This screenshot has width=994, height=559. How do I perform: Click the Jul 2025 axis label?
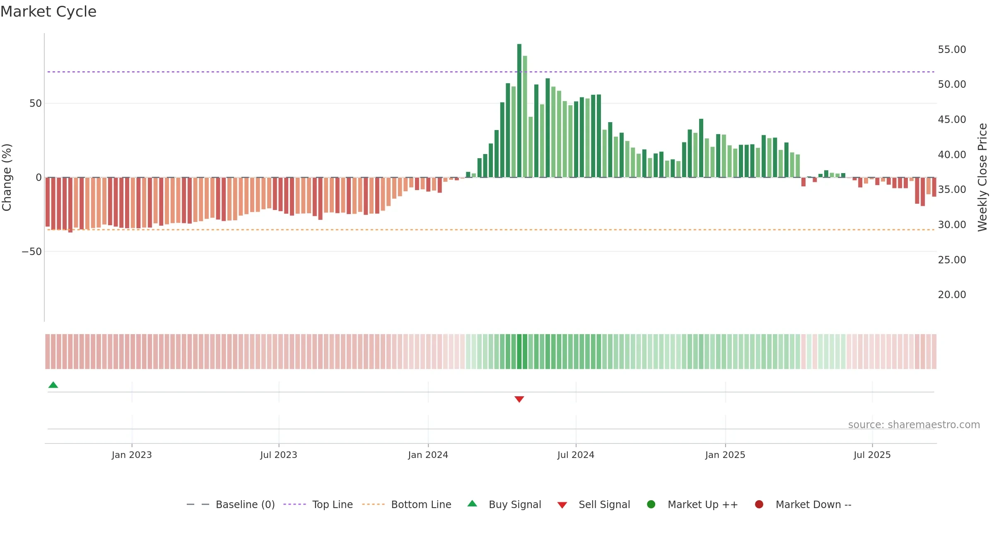[x=872, y=455]
